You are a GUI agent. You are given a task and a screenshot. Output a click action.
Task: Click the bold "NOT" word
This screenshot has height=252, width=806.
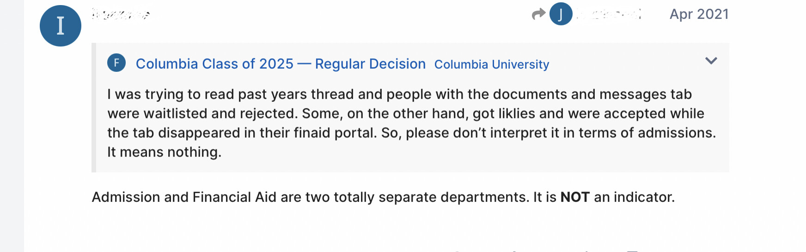click(574, 197)
